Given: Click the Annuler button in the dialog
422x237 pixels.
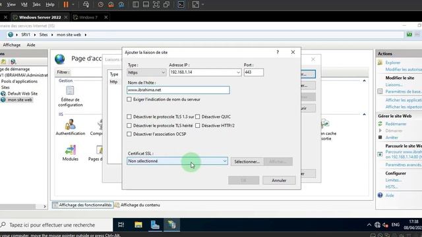Looking at the screenshot, I should pos(279,180).
